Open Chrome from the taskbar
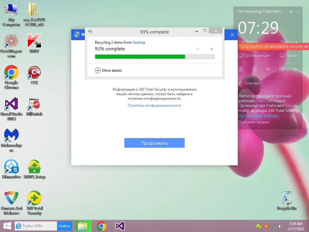This screenshot has height=232, width=309. point(101,226)
